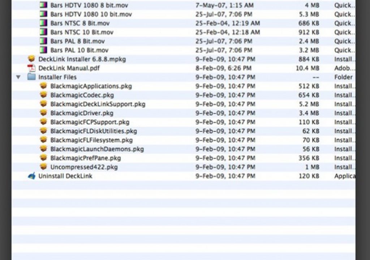Click the BlackmagicLaunchDaemons.pkg package icon

[x=43, y=149]
